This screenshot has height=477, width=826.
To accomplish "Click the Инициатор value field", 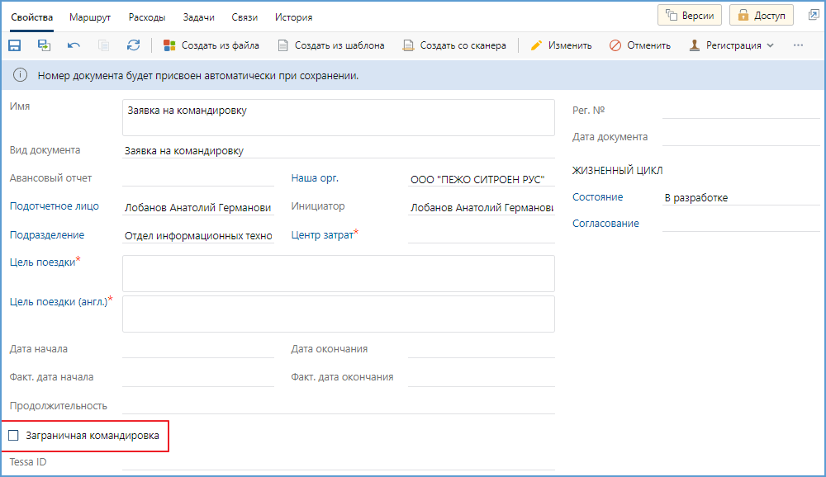I will 482,207.
